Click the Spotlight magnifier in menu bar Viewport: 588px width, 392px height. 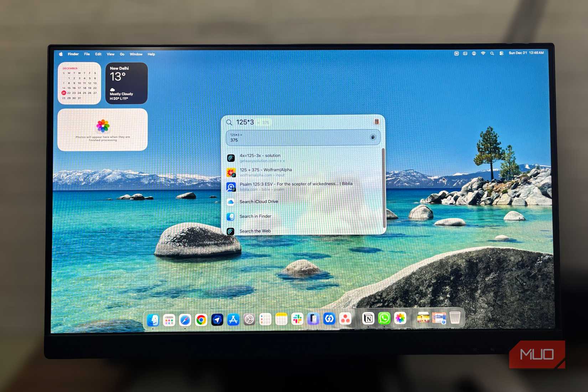point(492,53)
